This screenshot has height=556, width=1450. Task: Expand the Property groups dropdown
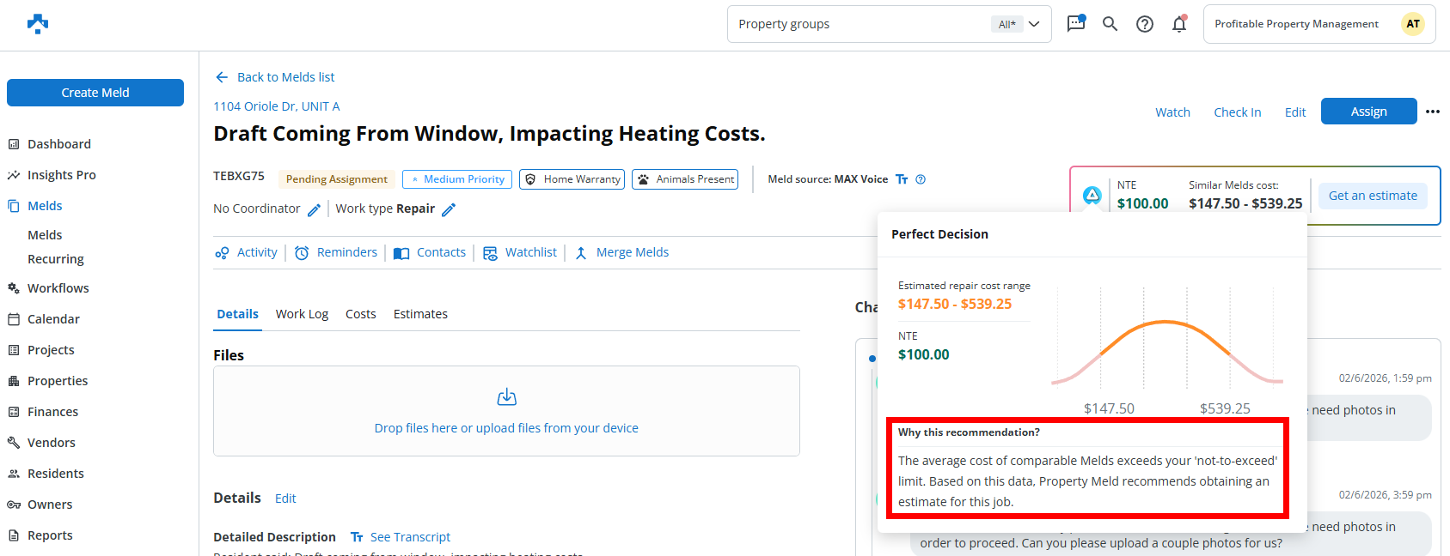click(x=1034, y=24)
